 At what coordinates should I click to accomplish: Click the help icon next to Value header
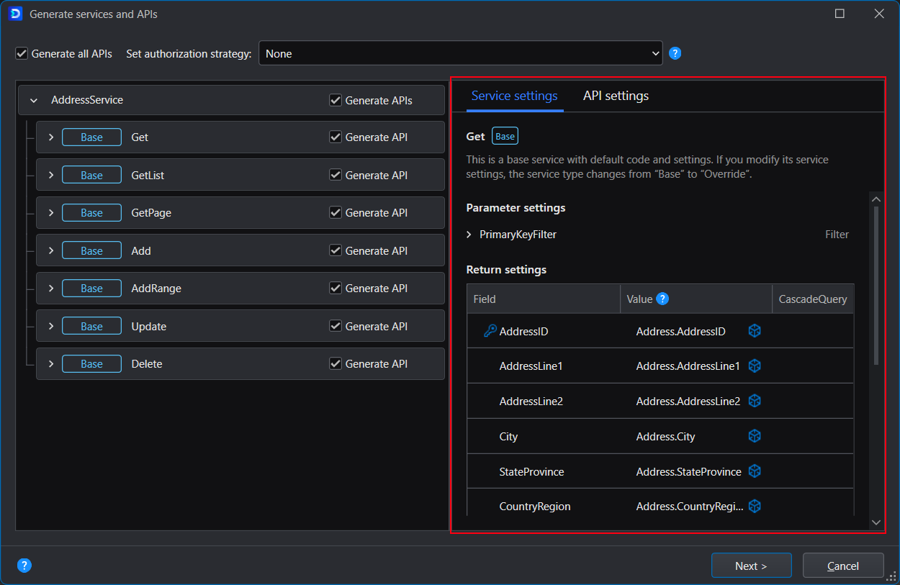click(x=662, y=299)
